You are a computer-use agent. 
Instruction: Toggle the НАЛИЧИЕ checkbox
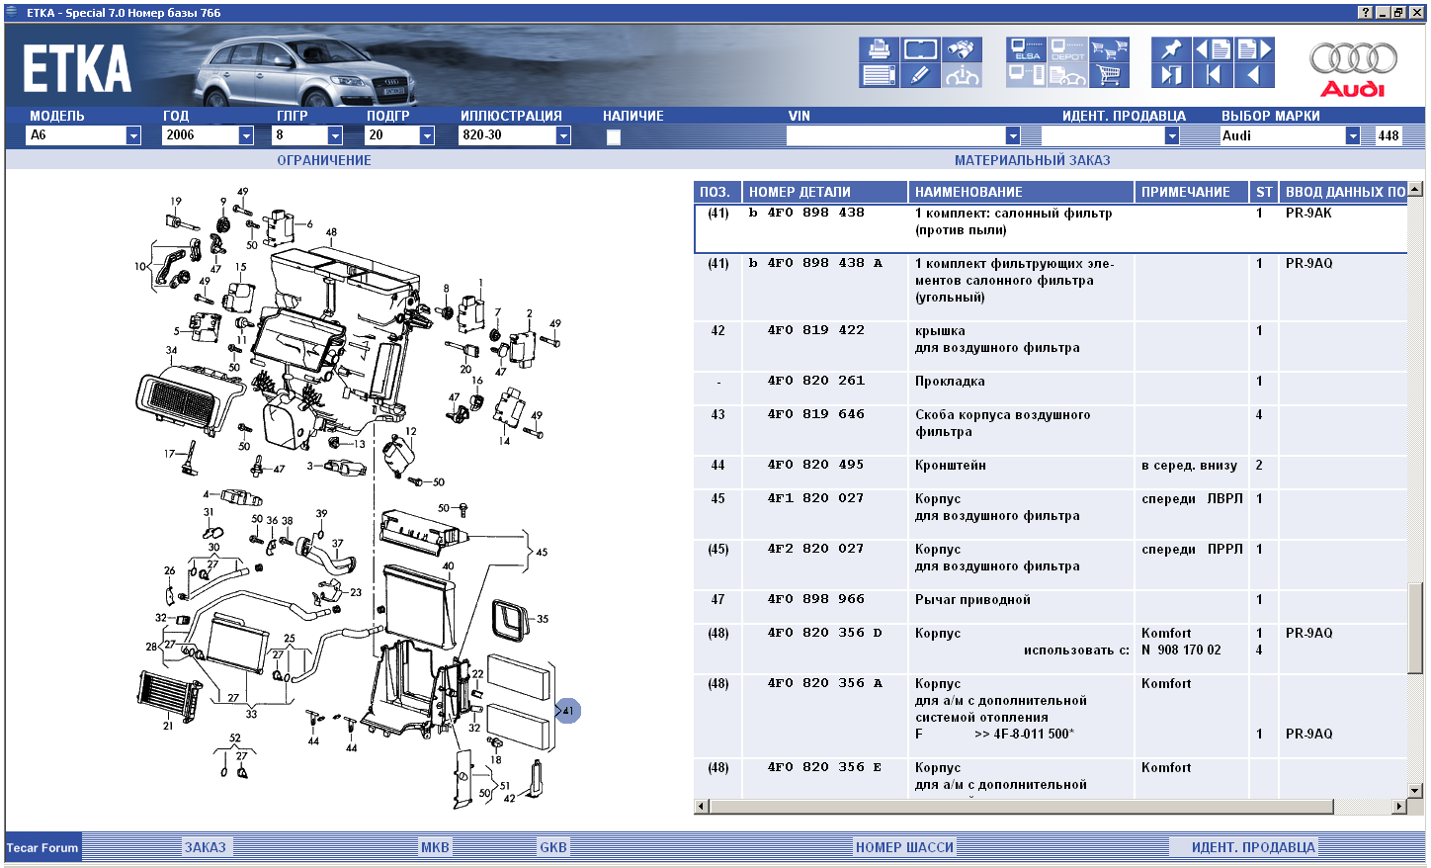point(614,137)
